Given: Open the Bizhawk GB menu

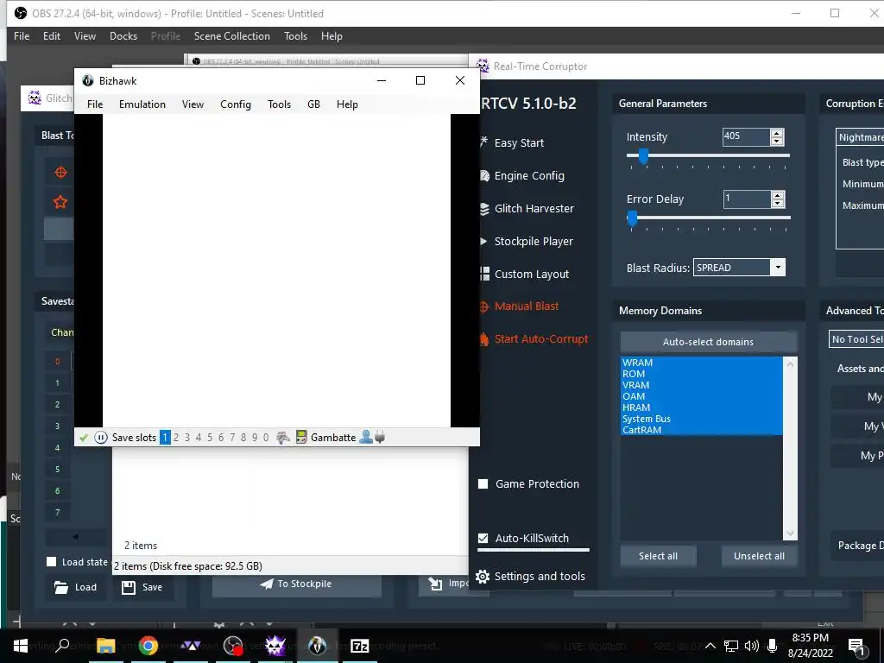Looking at the screenshot, I should (313, 104).
